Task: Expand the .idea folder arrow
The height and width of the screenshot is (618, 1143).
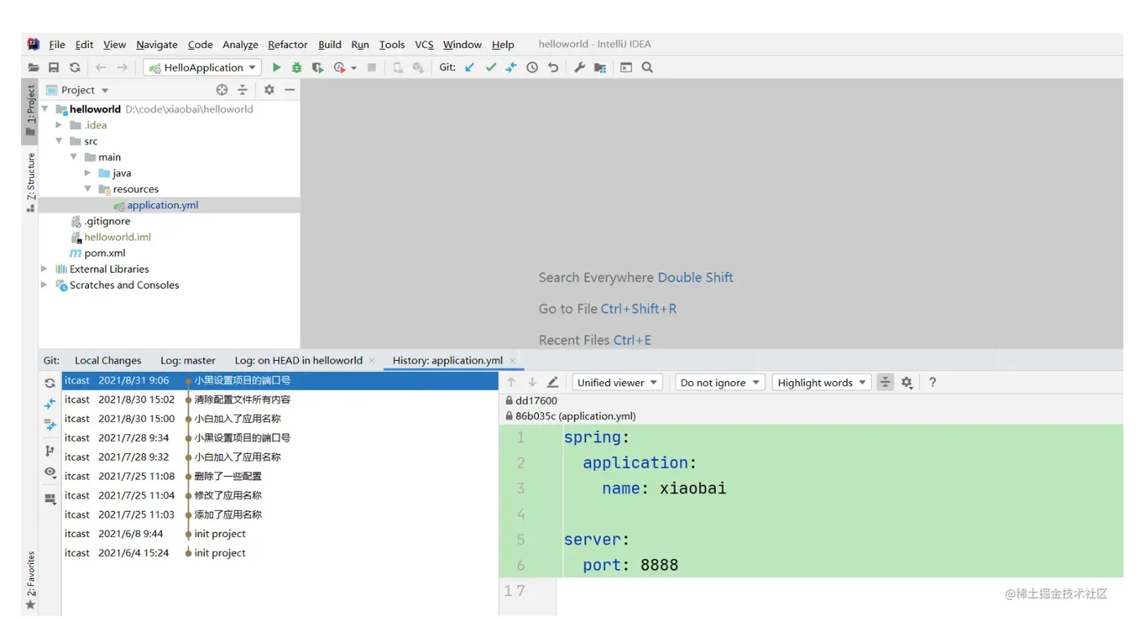Action: coord(59,125)
